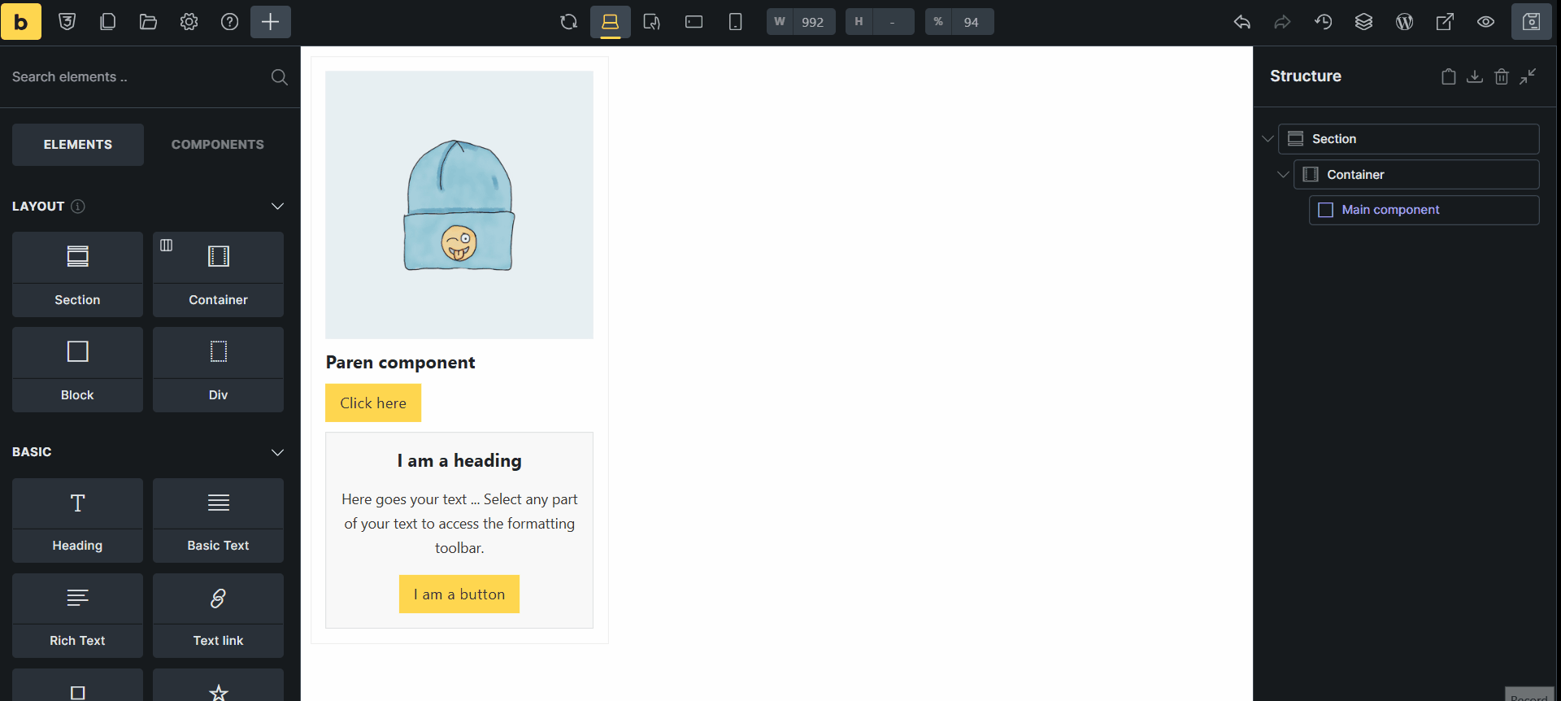Open the revisions history icon

click(x=1324, y=22)
